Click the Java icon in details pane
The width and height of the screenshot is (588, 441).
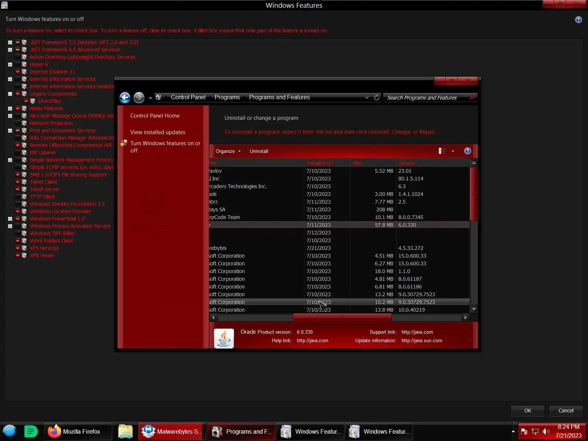pyautogui.click(x=224, y=338)
